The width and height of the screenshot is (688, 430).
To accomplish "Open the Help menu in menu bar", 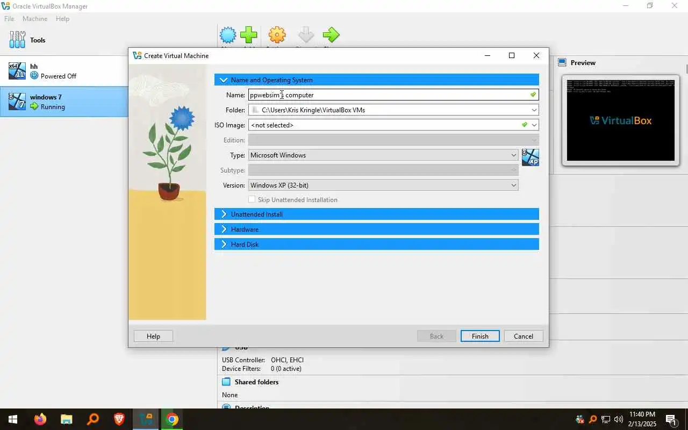I will (x=62, y=19).
